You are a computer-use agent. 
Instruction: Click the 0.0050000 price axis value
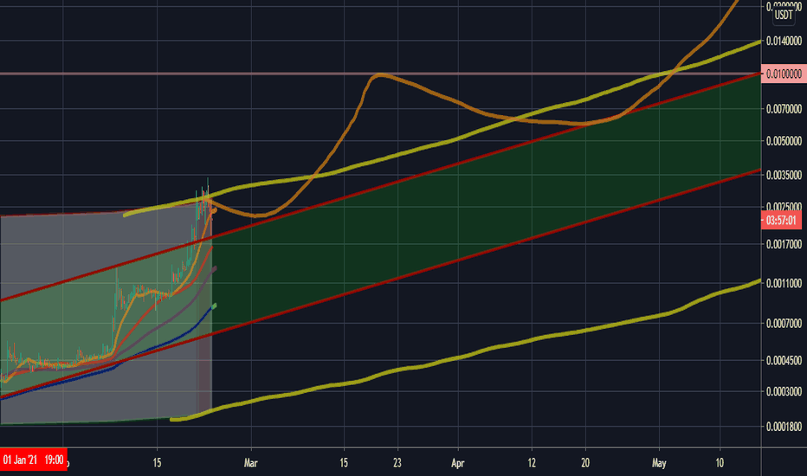click(x=784, y=141)
